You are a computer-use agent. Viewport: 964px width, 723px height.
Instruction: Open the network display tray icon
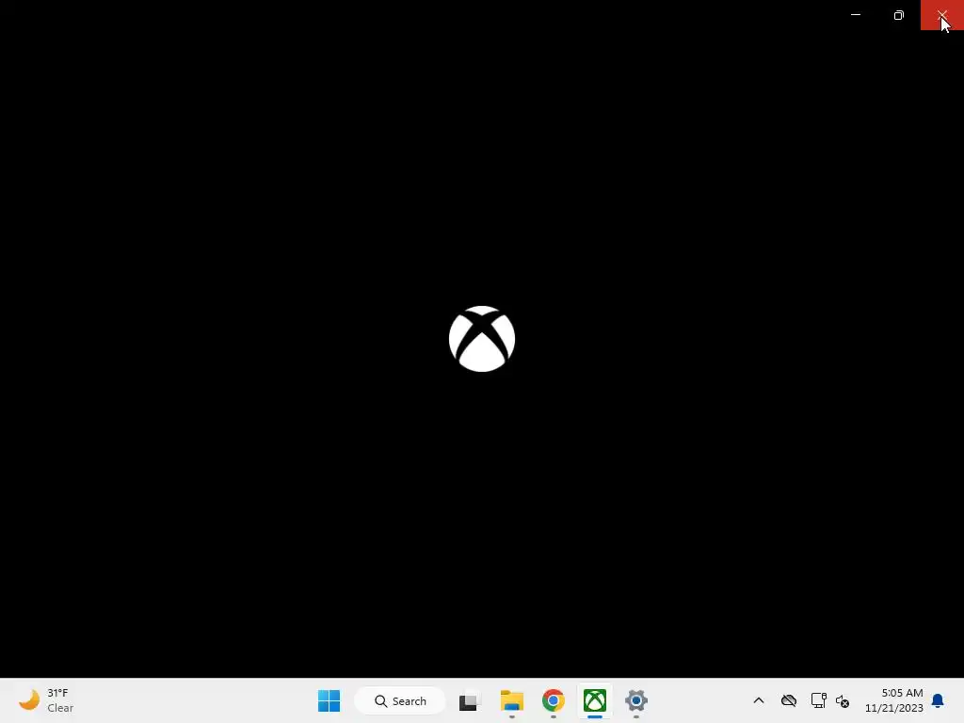pos(818,700)
